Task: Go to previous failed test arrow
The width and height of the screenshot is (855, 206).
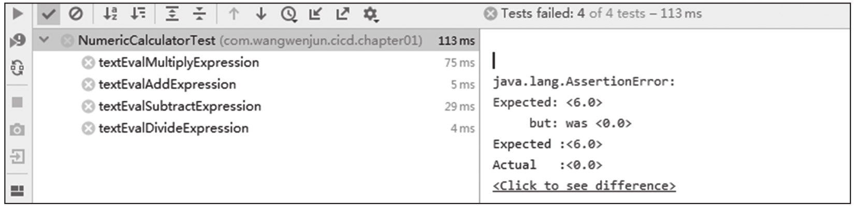Action: (x=234, y=14)
